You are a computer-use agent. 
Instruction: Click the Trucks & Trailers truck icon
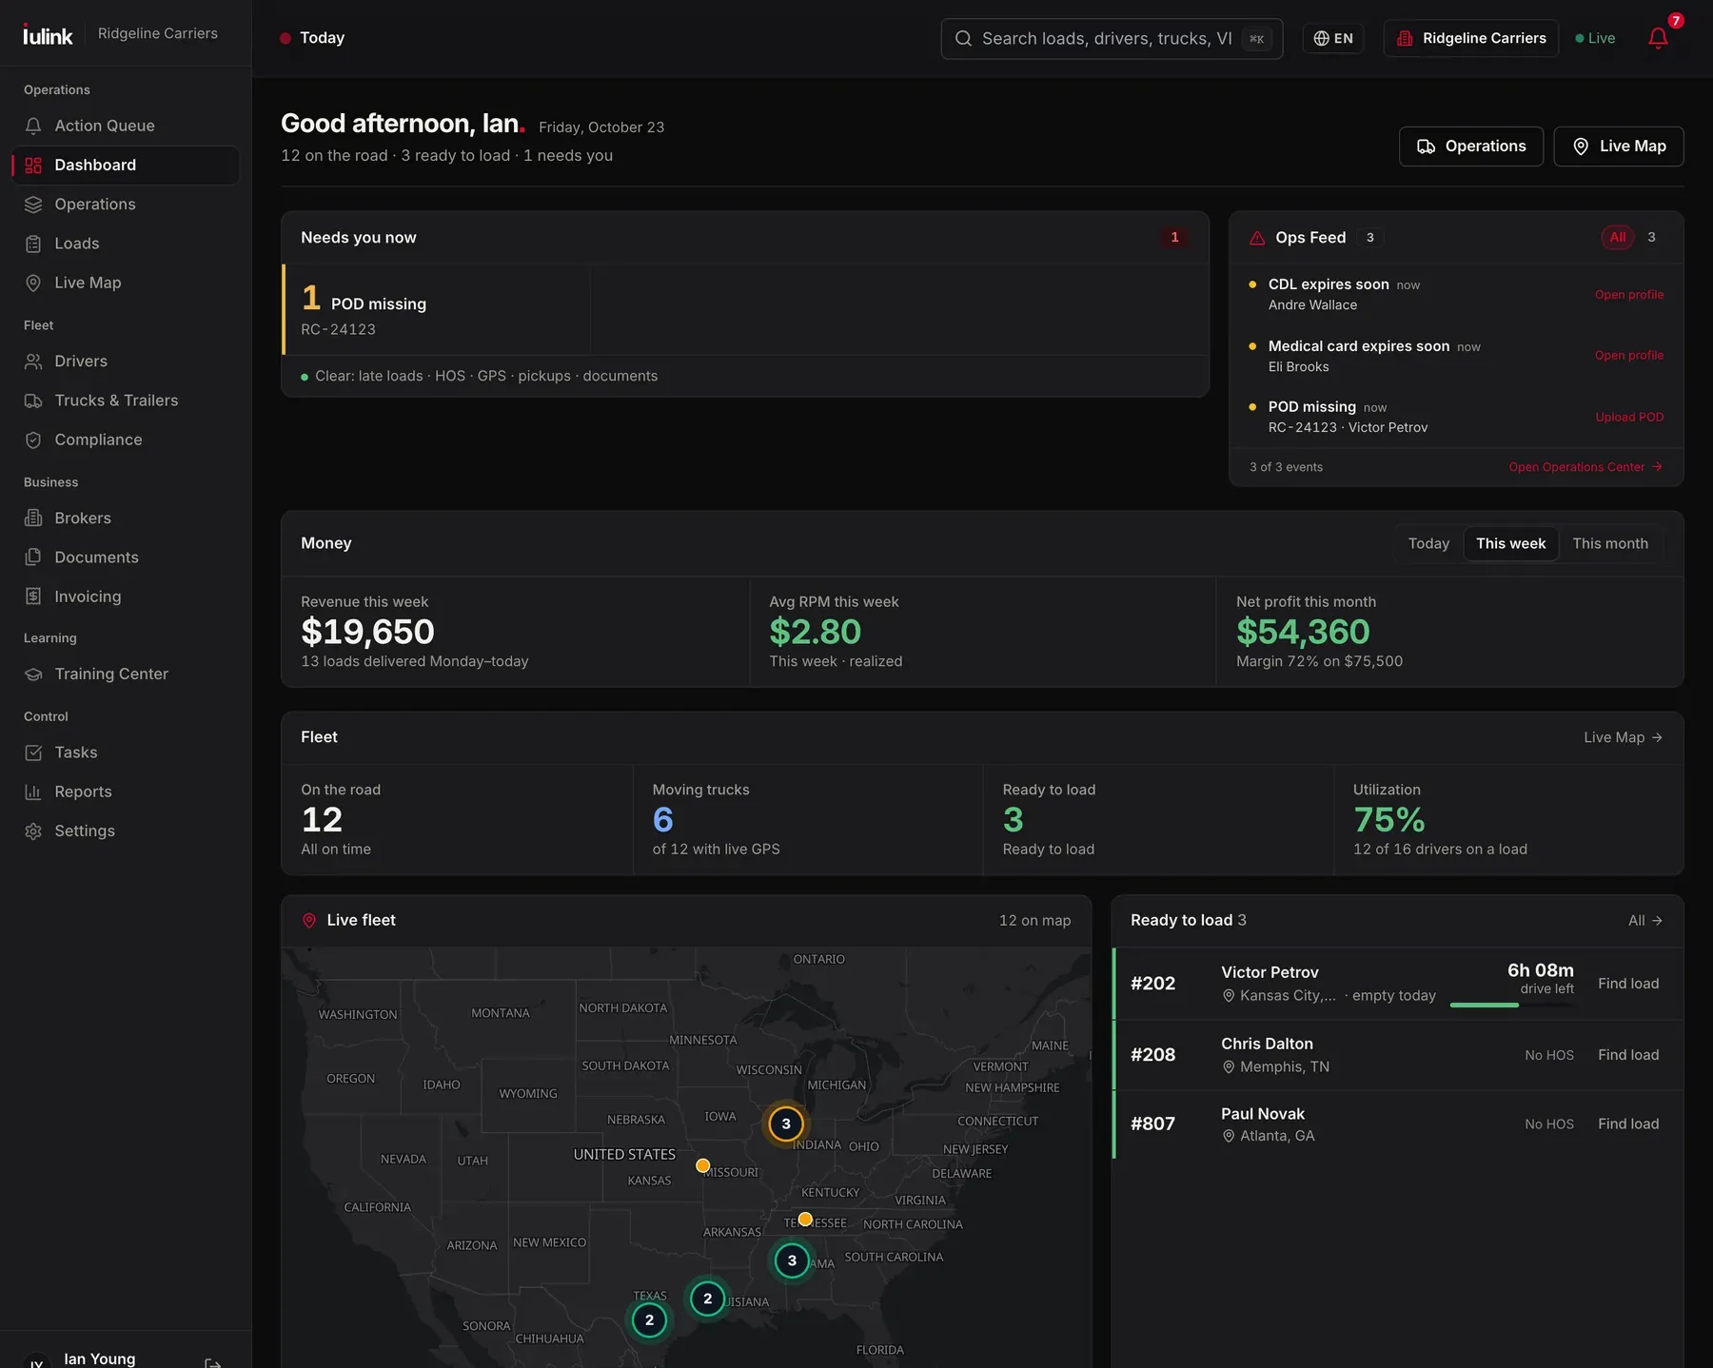(33, 401)
